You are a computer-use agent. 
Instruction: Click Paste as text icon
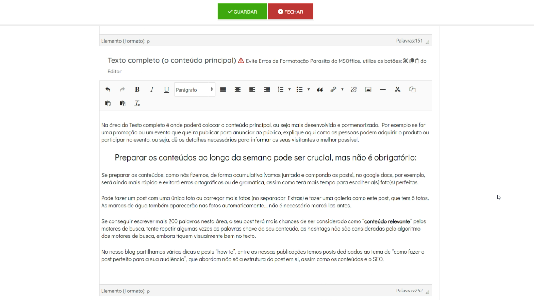tap(122, 104)
